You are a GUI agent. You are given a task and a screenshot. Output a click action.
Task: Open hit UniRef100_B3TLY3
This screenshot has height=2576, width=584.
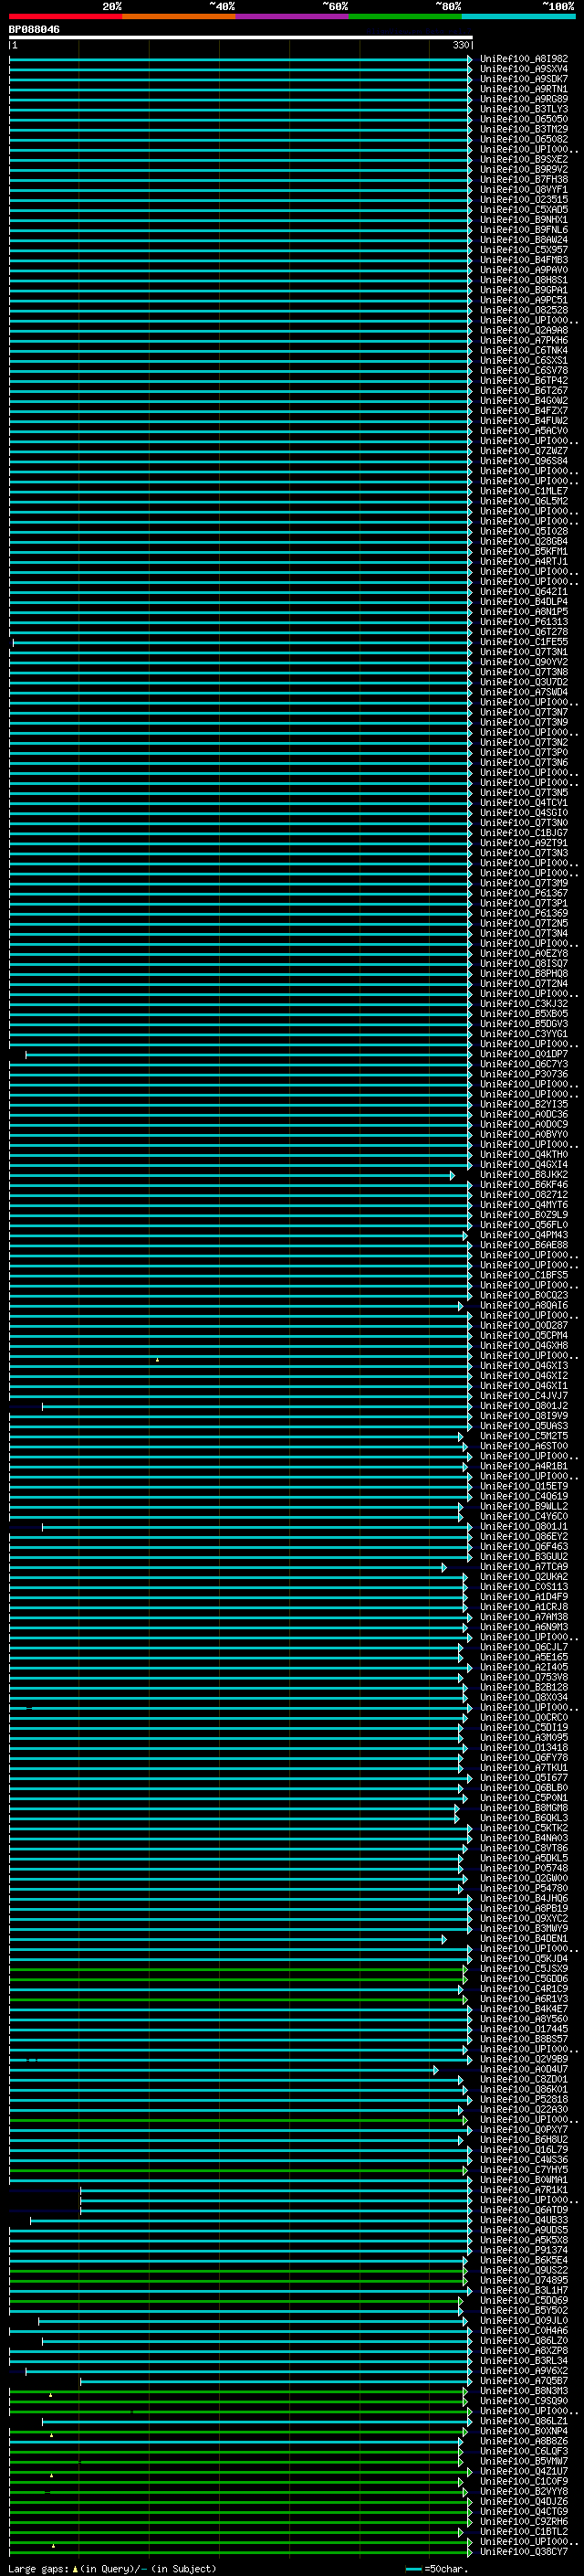pos(524,109)
